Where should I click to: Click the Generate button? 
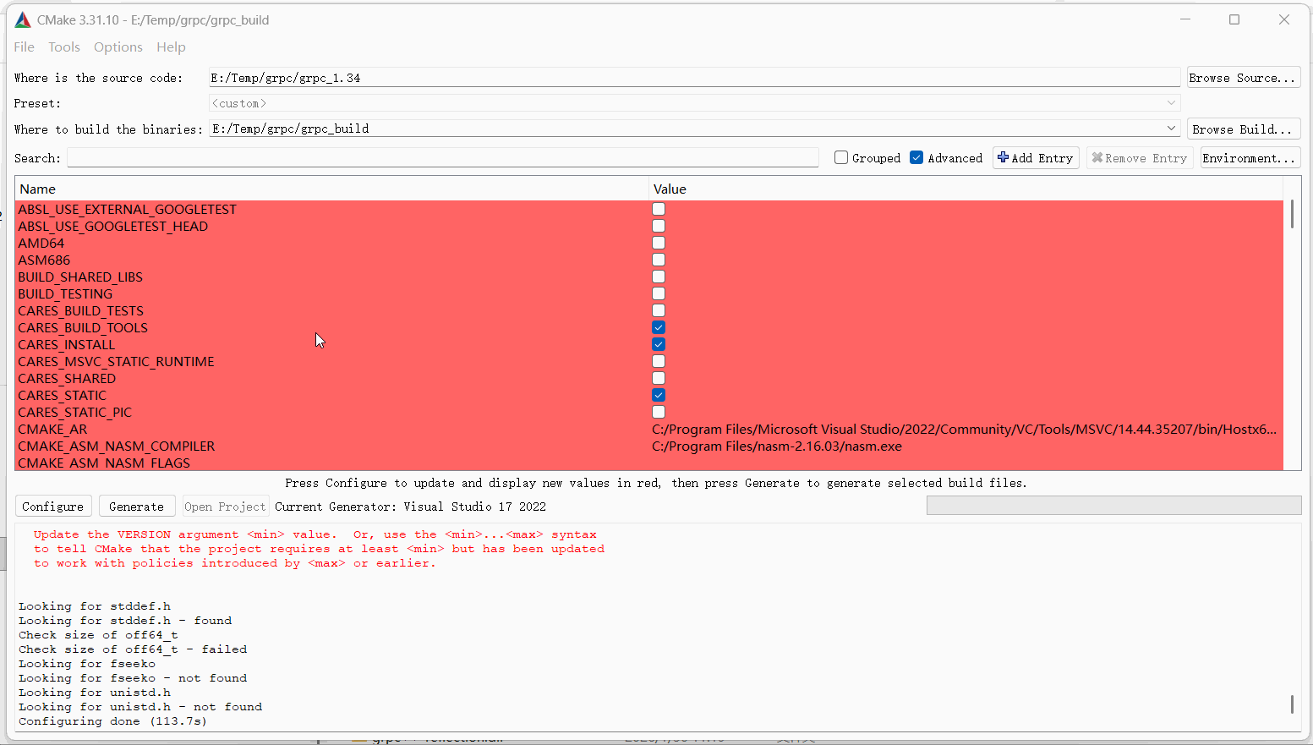[x=137, y=507]
